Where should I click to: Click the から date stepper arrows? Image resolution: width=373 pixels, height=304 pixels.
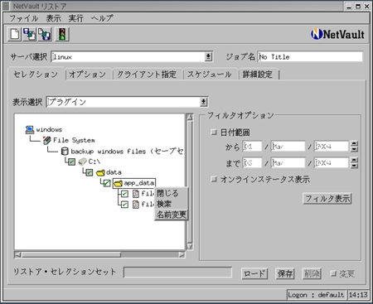(354, 146)
